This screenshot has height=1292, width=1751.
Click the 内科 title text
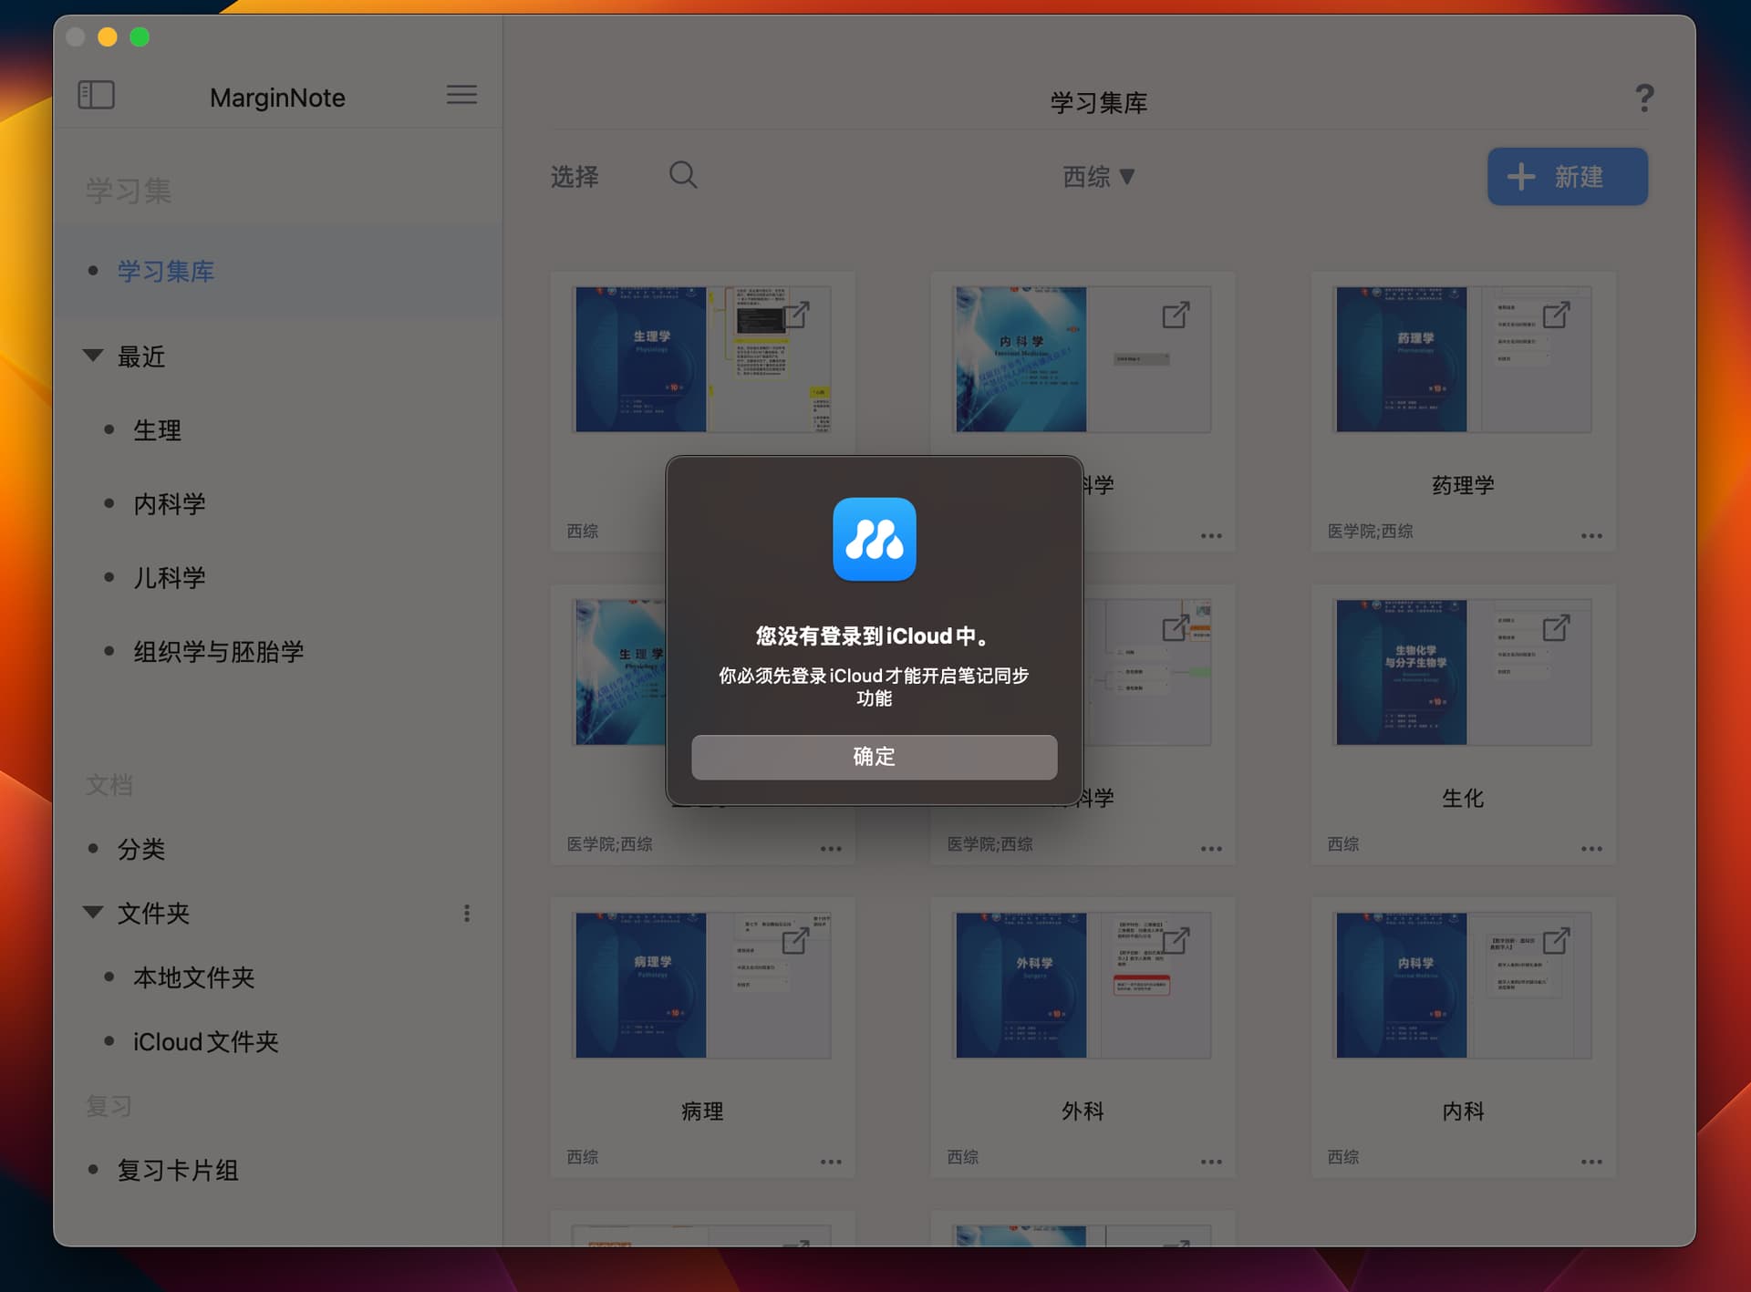click(1463, 1111)
